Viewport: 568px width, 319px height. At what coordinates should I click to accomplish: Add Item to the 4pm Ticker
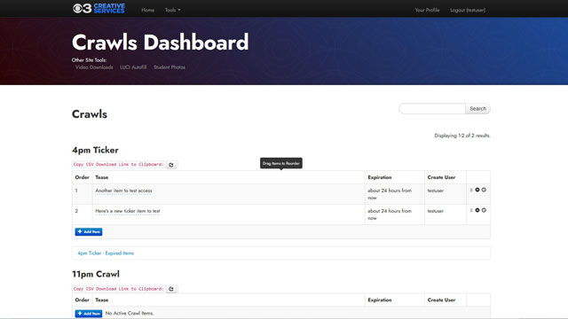tap(89, 232)
